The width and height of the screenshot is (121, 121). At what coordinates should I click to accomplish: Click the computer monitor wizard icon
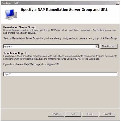pos(11,14)
